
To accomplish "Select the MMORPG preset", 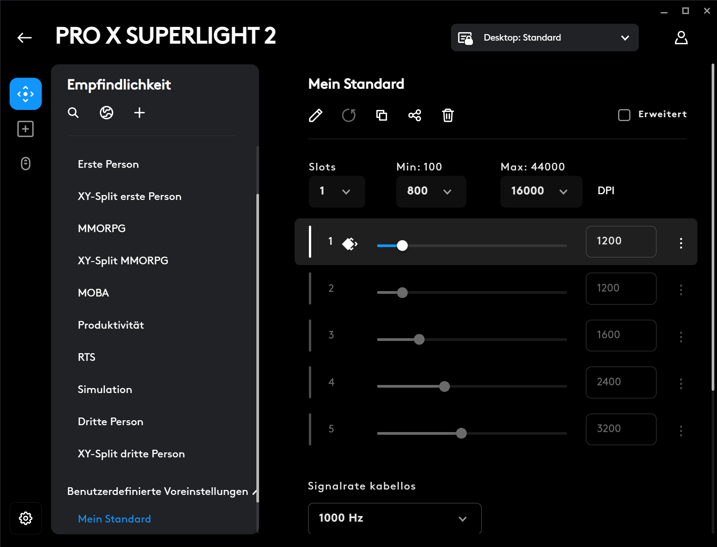I will click(102, 229).
